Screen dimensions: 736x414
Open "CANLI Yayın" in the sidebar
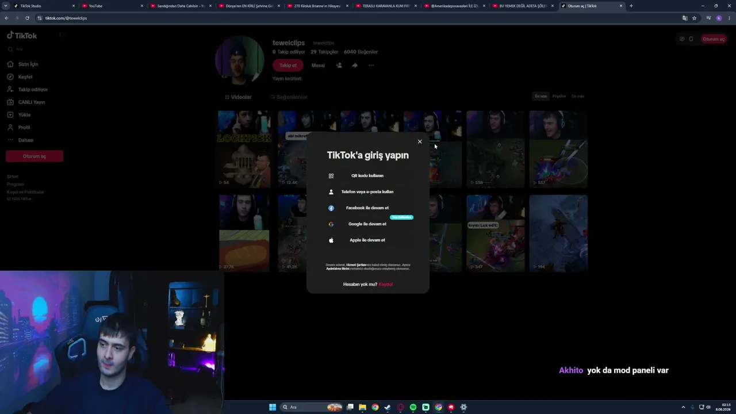(x=31, y=102)
